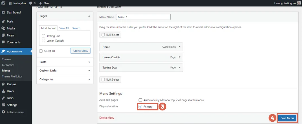
Task: Click the Dashboard gauge icon in sidebar
Action: click(3, 12)
